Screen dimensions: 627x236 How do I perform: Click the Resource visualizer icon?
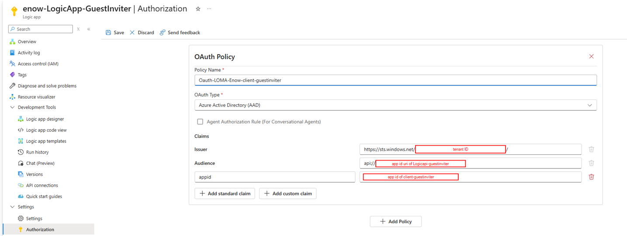tap(12, 97)
